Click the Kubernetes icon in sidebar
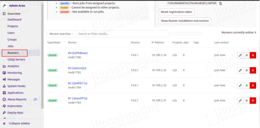The width and height of the screenshot is (260, 128). [x=4, y=106]
